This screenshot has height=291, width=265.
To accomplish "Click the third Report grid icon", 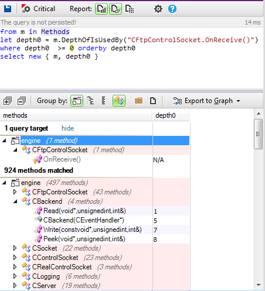I will click(x=130, y=9).
